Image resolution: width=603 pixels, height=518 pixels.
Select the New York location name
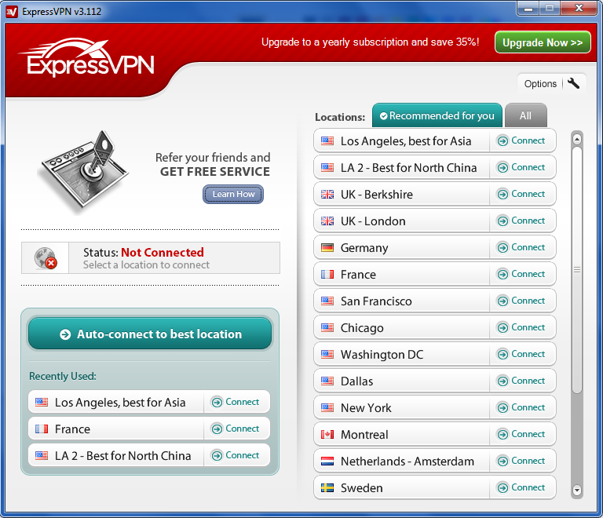tap(366, 408)
